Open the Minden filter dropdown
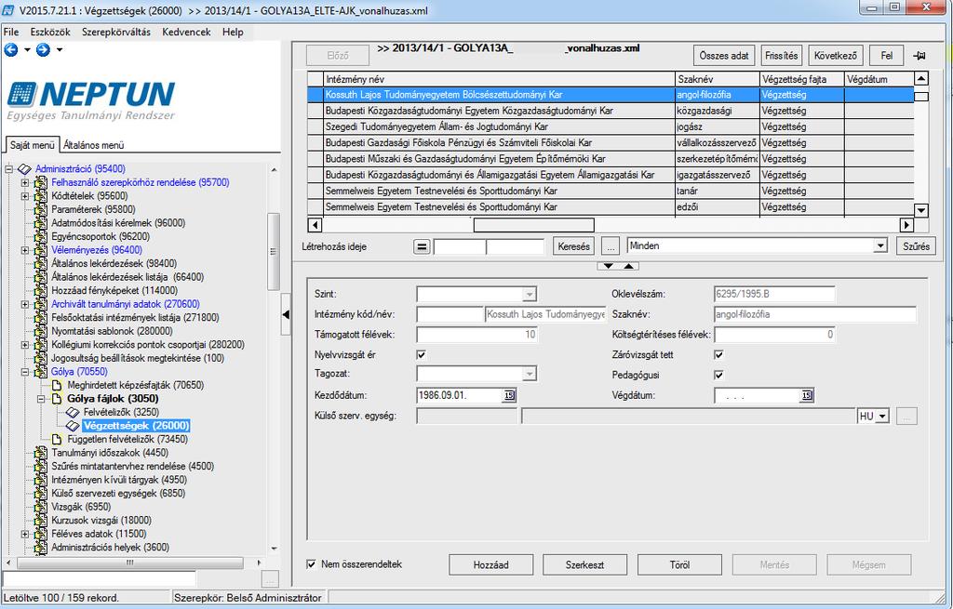Viewport: 953px width, 609px height. [880, 245]
